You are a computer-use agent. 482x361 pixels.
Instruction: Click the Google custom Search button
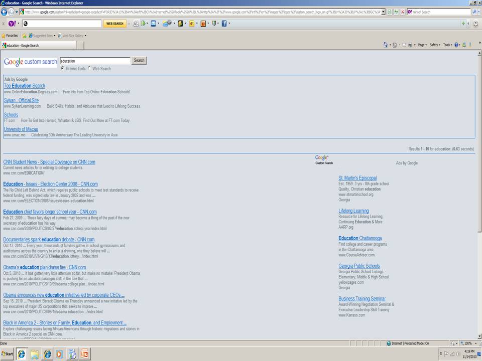[x=139, y=61]
